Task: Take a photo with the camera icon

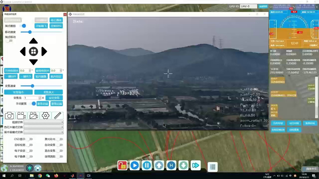Action: pos(9,116)
